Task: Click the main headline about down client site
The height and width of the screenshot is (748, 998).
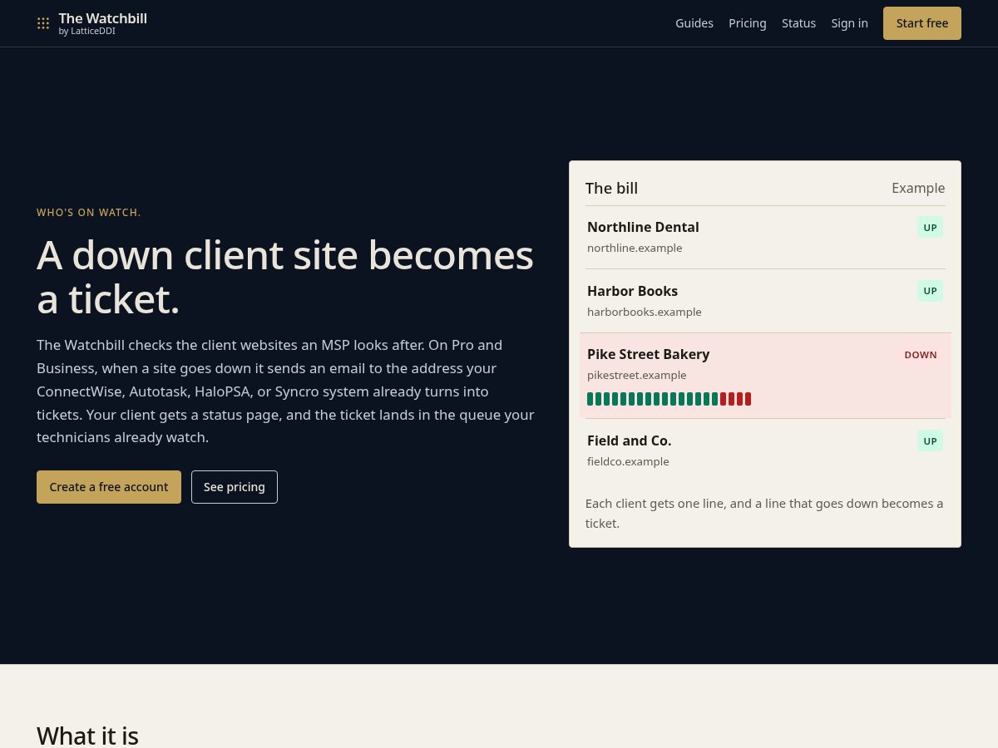Action: (x=285, y=277)
